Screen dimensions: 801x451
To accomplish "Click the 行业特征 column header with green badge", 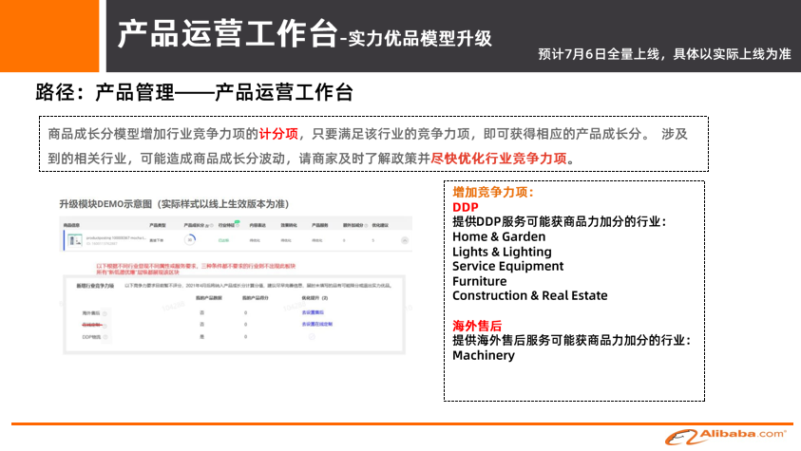I will pyautogui.click(x=225, y=225).
